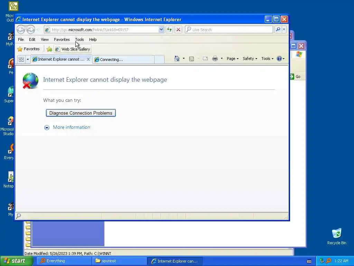Click the Internet Explorer taskbar button
Screen dimensions: 354x266
click(x=175, y=261)
